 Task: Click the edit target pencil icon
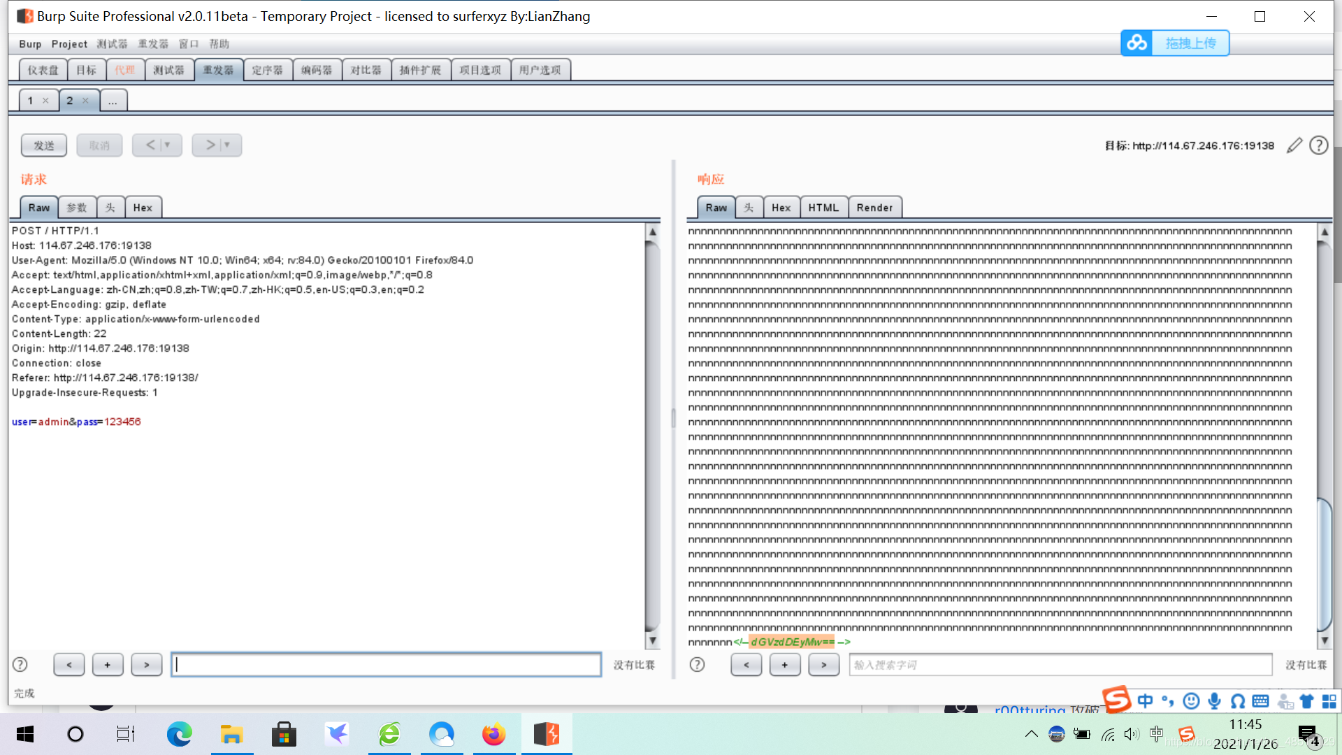coord(1294,145)
